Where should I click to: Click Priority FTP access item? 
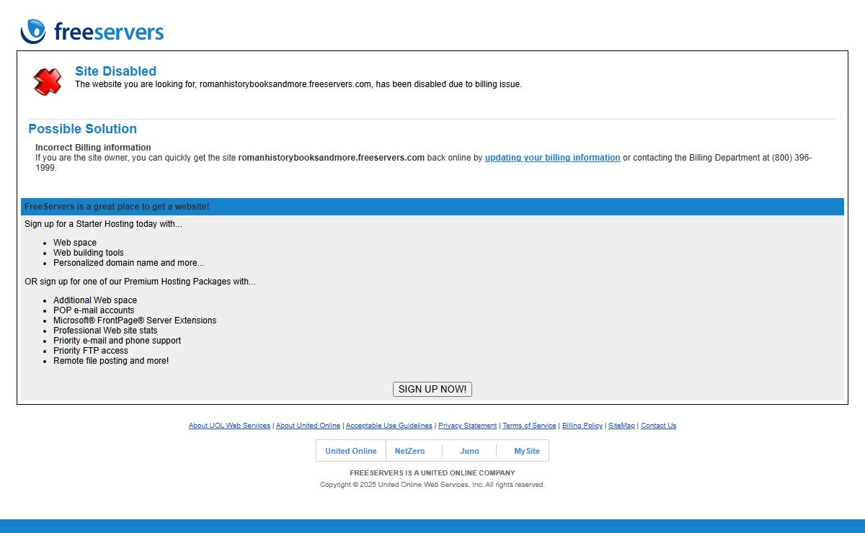pyautogui.click(x=91, y=351)
